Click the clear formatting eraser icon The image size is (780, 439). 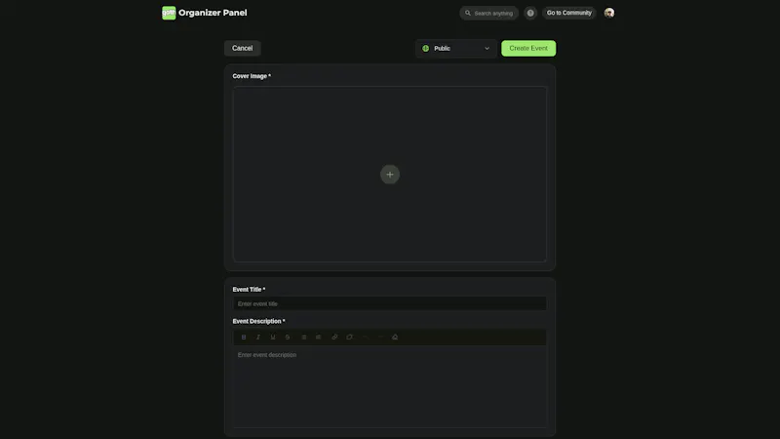(395, 337)
